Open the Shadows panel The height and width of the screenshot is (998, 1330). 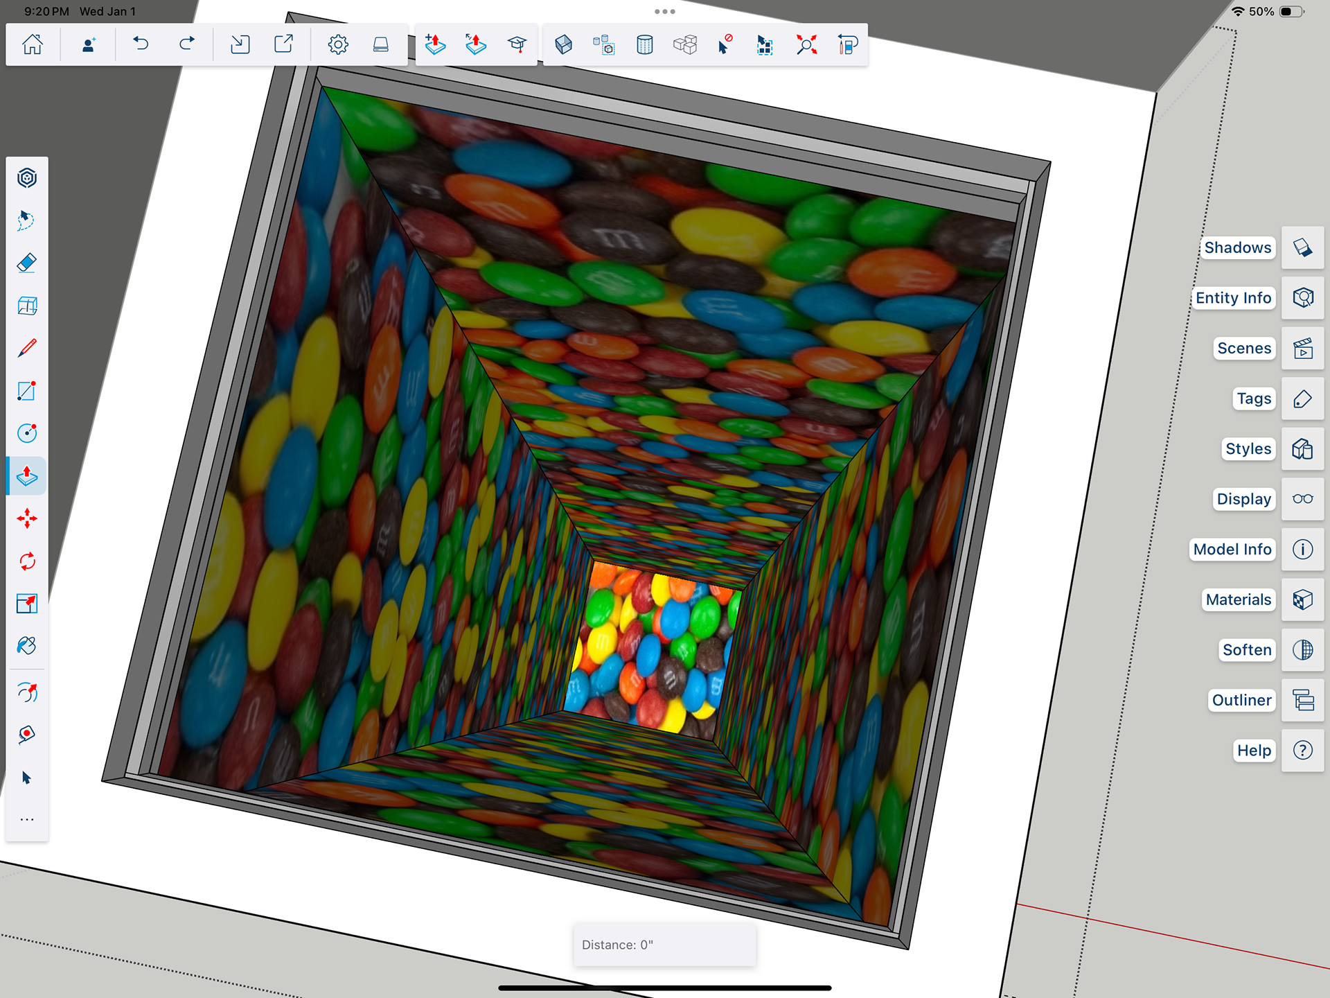[1302, 247]
